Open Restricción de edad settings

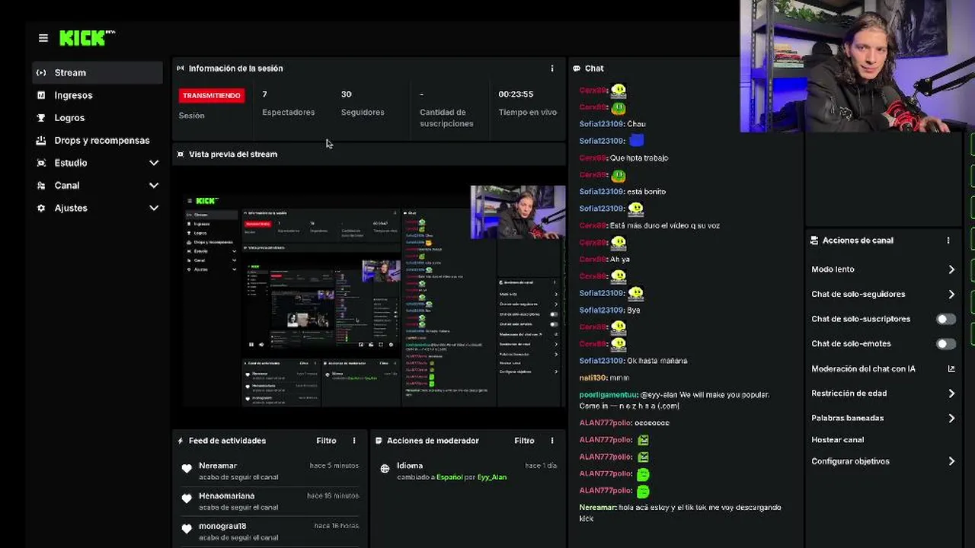click(883, 393)
